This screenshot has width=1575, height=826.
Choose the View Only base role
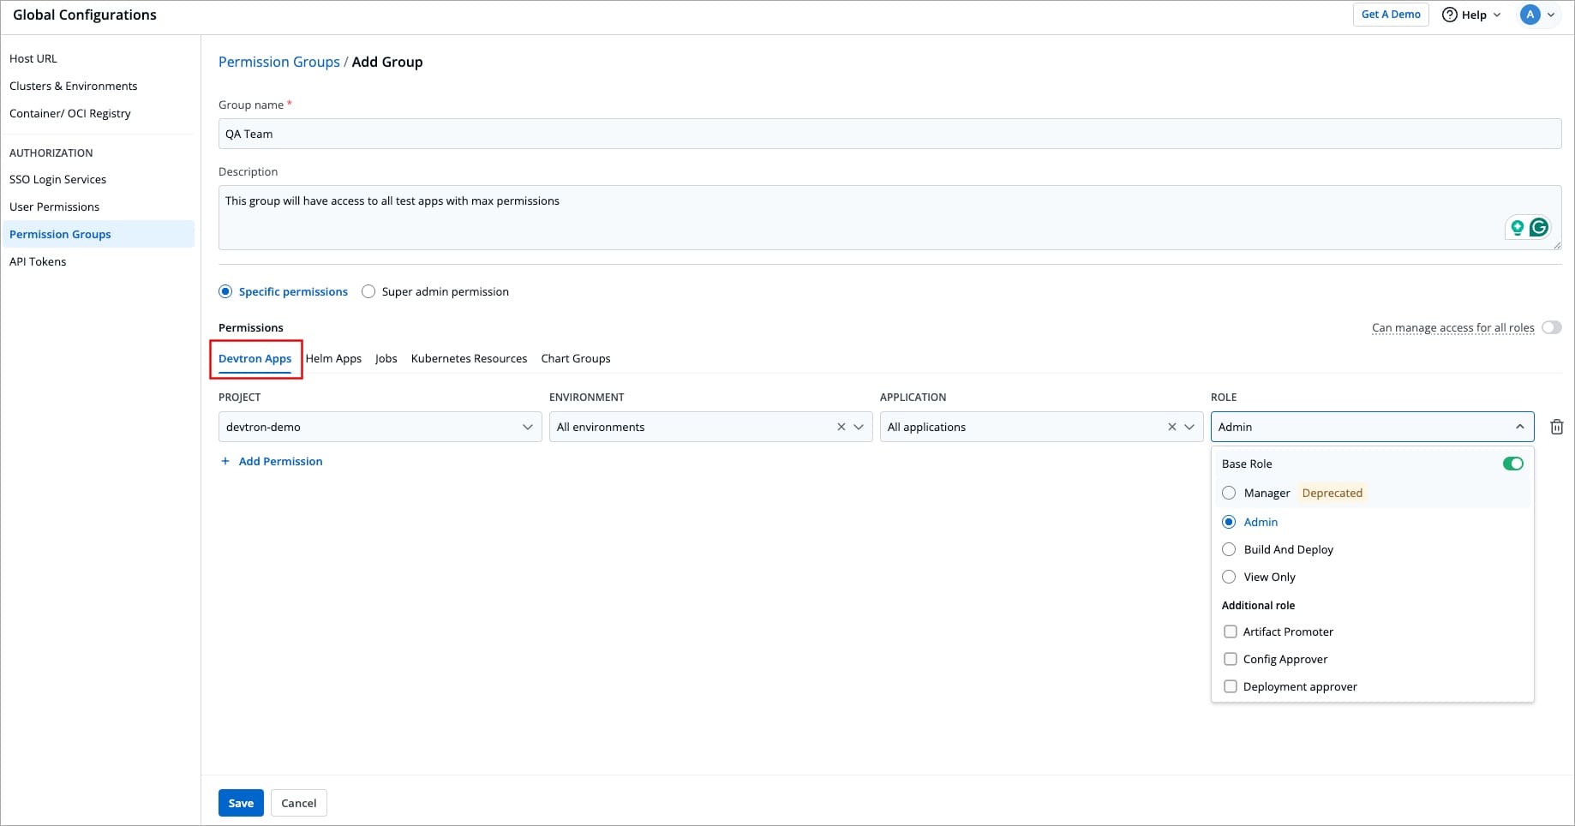1229,577
